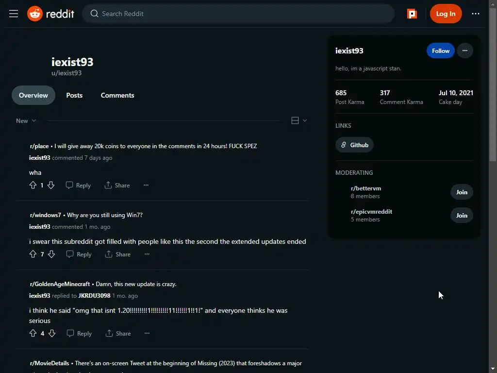Image resolution: width=497 pixels, height=373 pixels.
Task: Open the hamburger navigation menu
Action: (14, 14)
